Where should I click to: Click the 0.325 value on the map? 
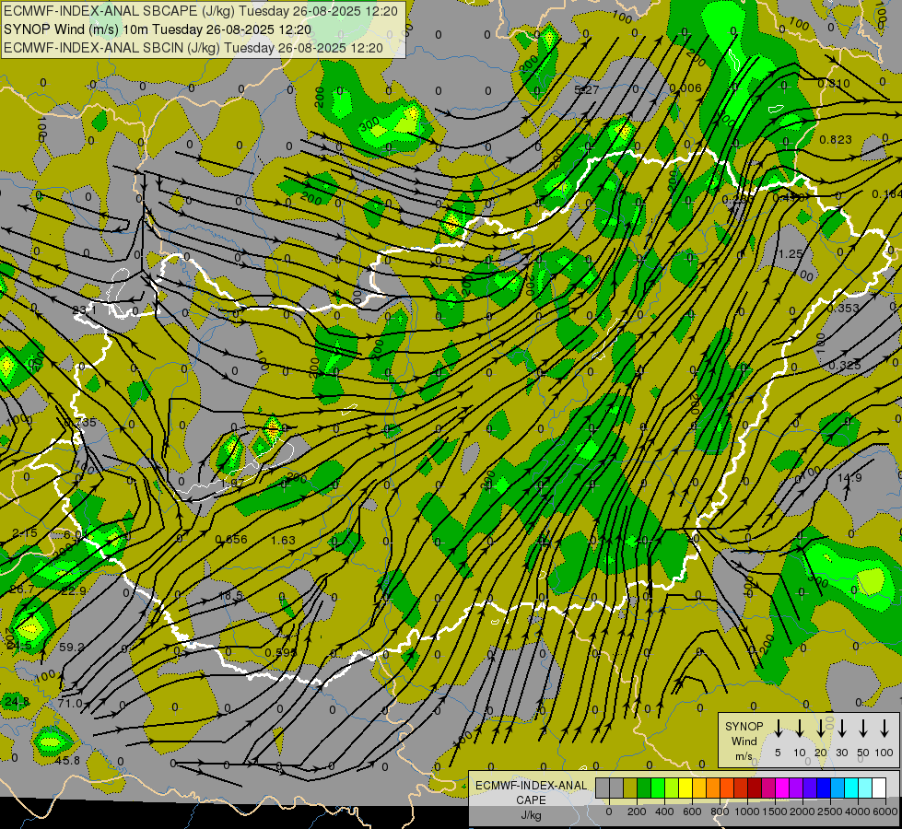tap(845, 365)
